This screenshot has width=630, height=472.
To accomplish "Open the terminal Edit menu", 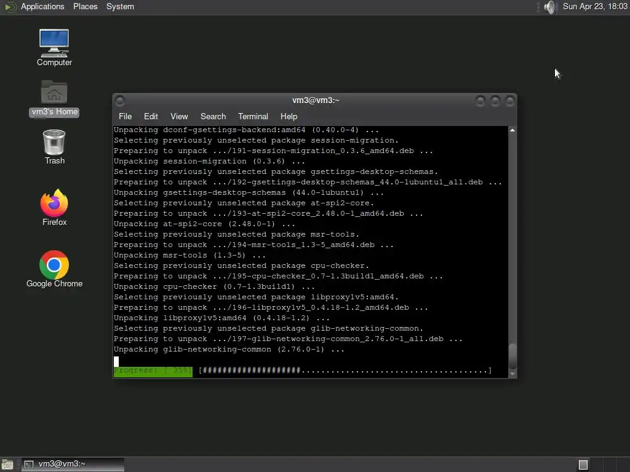I will click(x=151, y=116).
